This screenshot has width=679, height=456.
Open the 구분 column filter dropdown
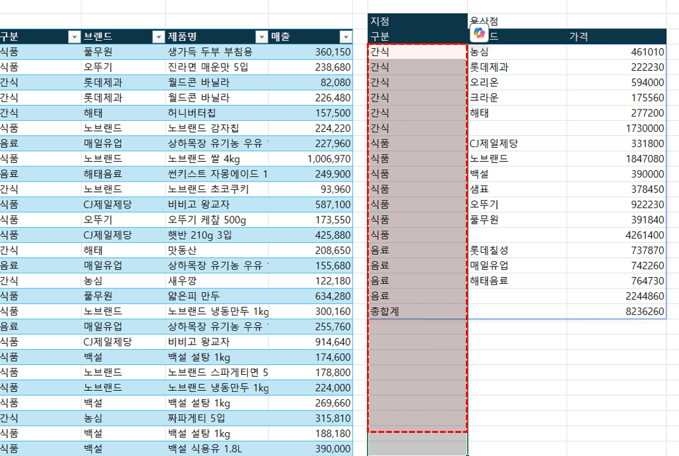point(74,37)
